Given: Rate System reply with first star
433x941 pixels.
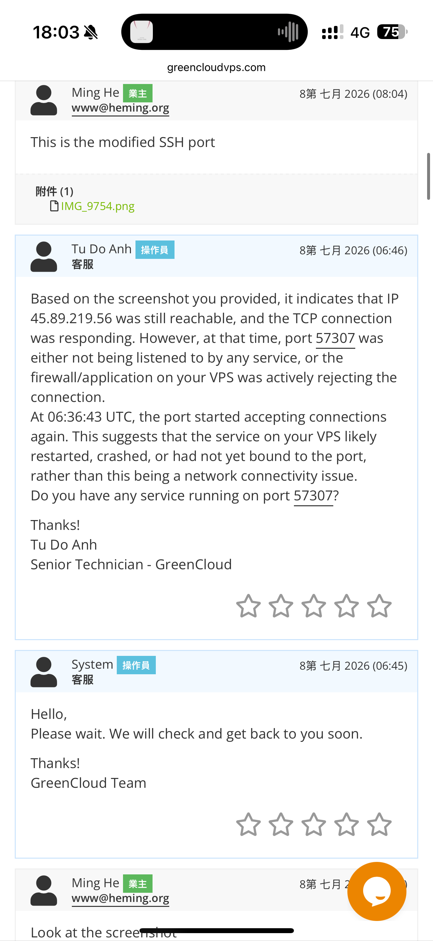Looking at the screenshot, I should point(248,824).
